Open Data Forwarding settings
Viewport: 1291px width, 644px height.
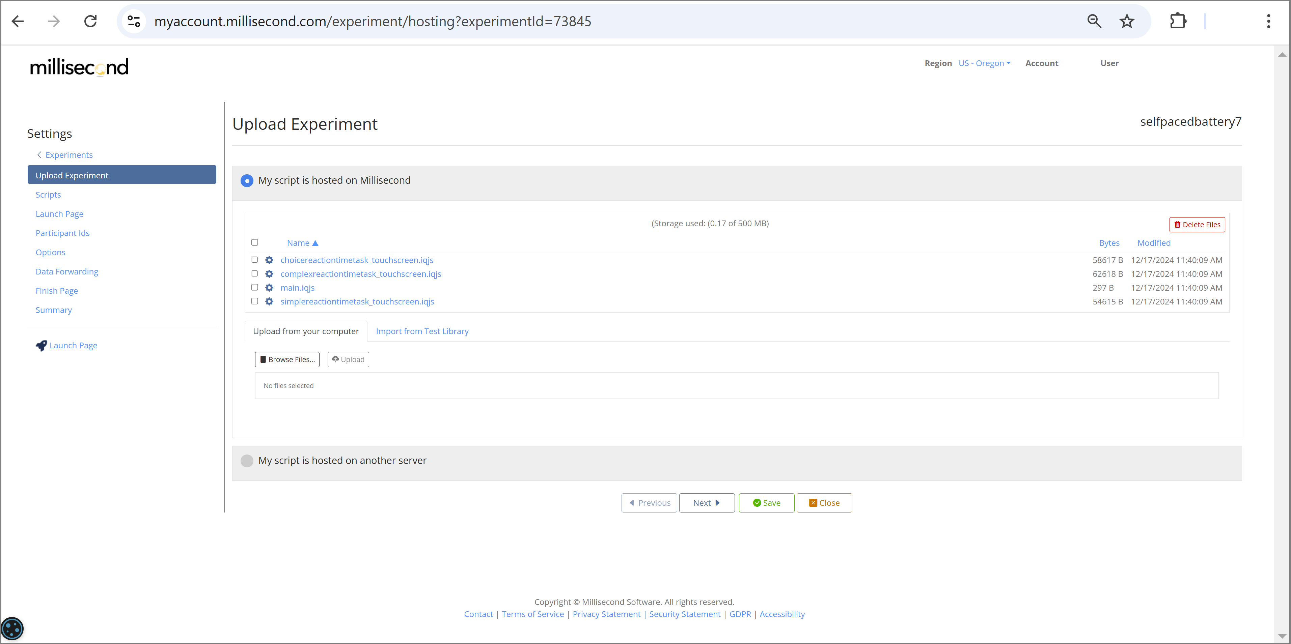click(67, 271)
